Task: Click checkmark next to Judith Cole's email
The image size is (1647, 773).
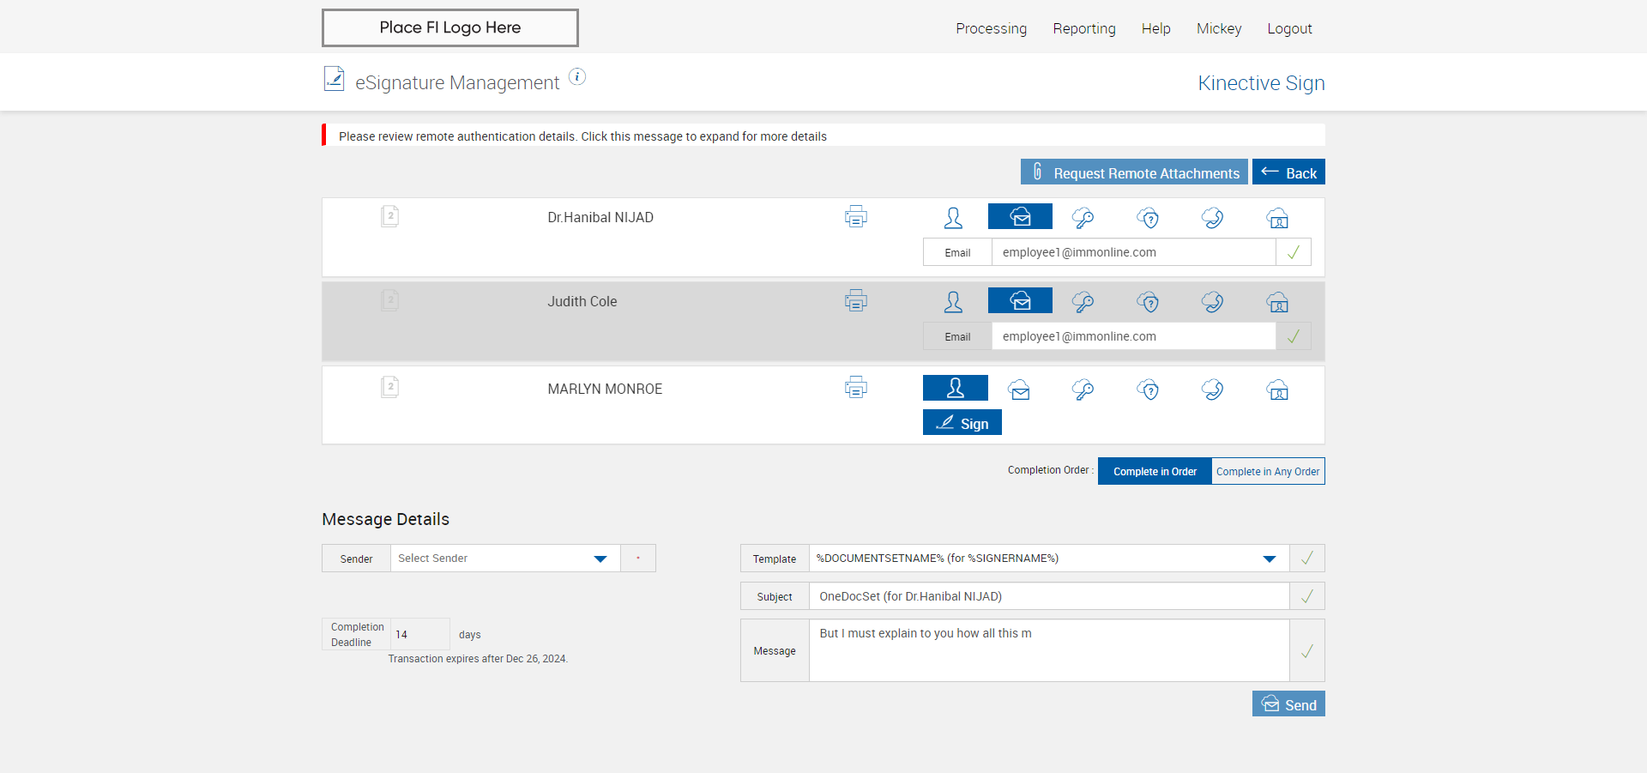Action: tap(1293, 336)
